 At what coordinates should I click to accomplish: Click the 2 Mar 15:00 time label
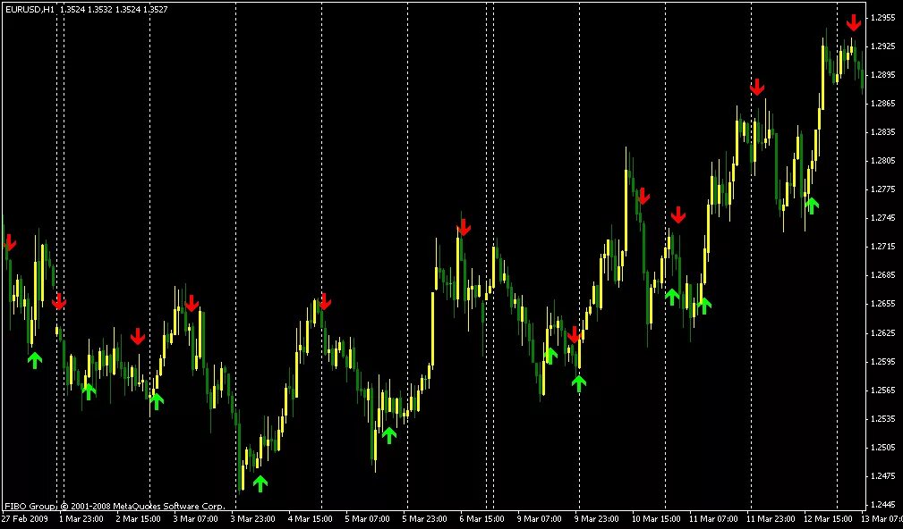point(138,519)
